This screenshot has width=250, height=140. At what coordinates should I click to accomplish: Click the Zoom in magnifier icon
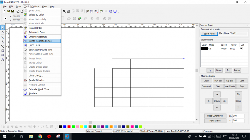(64, 11)
